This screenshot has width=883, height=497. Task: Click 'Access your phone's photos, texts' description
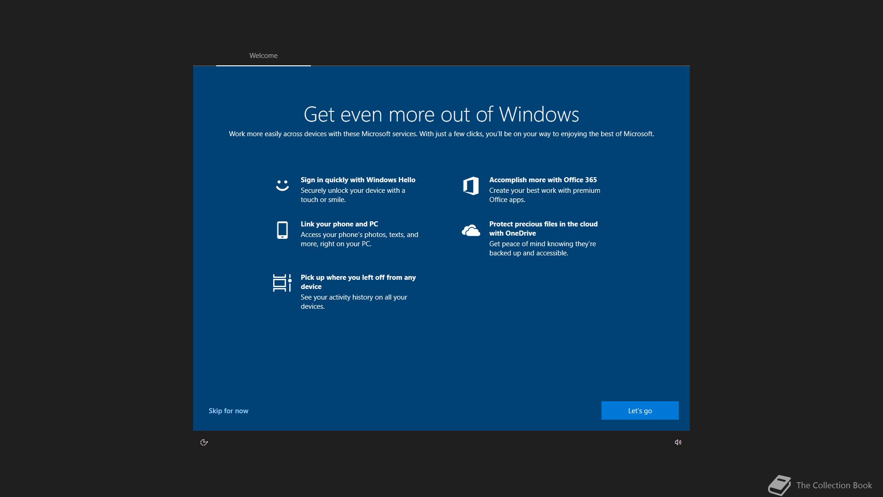pyautogui.click(x=360, y=239)
